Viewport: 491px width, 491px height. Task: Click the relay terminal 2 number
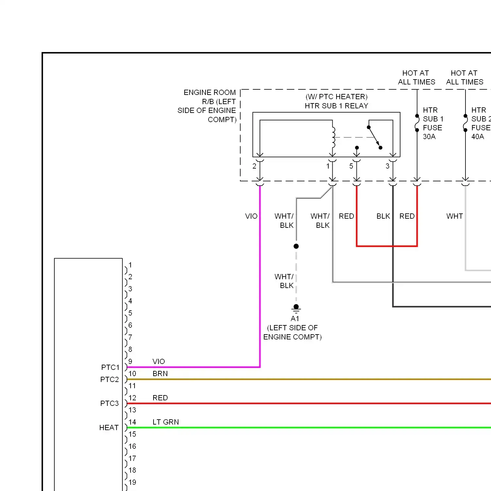[x=254, y=166]
